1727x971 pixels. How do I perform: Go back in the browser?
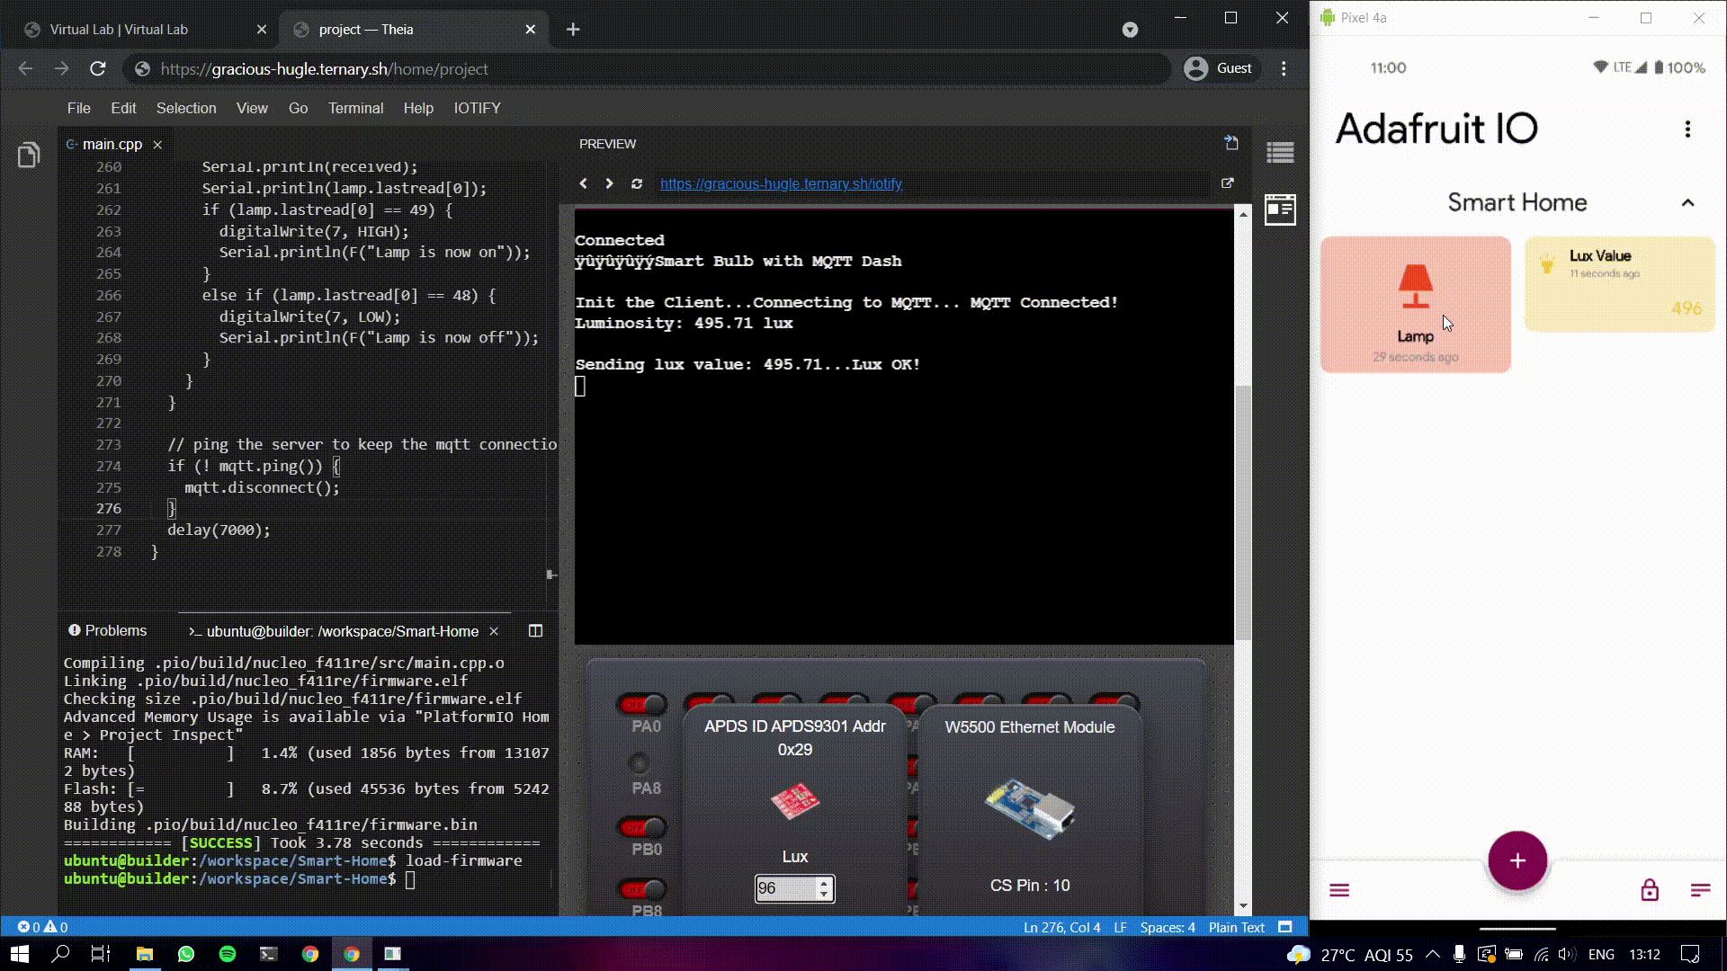[x=25, y=68]
